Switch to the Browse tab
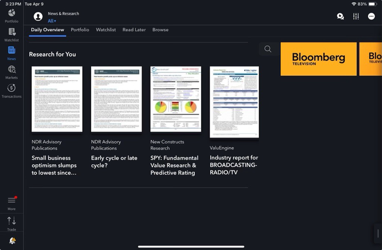 coord(160,30)
